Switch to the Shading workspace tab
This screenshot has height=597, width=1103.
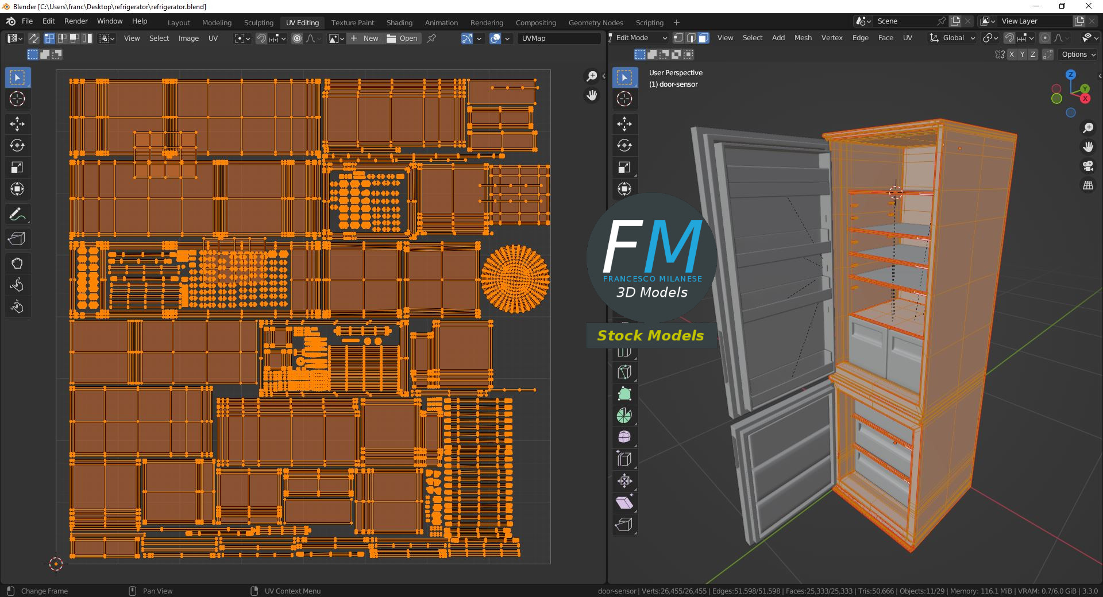[x=399, y=22]
